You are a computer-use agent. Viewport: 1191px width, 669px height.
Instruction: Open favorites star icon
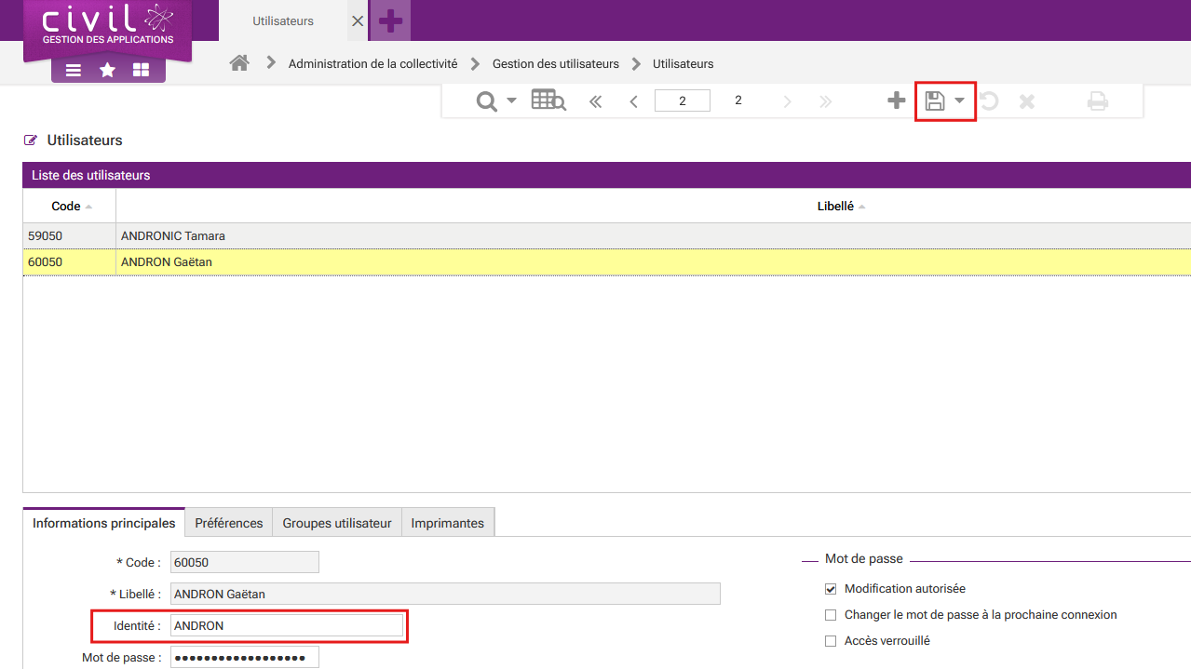click(107, 70)
